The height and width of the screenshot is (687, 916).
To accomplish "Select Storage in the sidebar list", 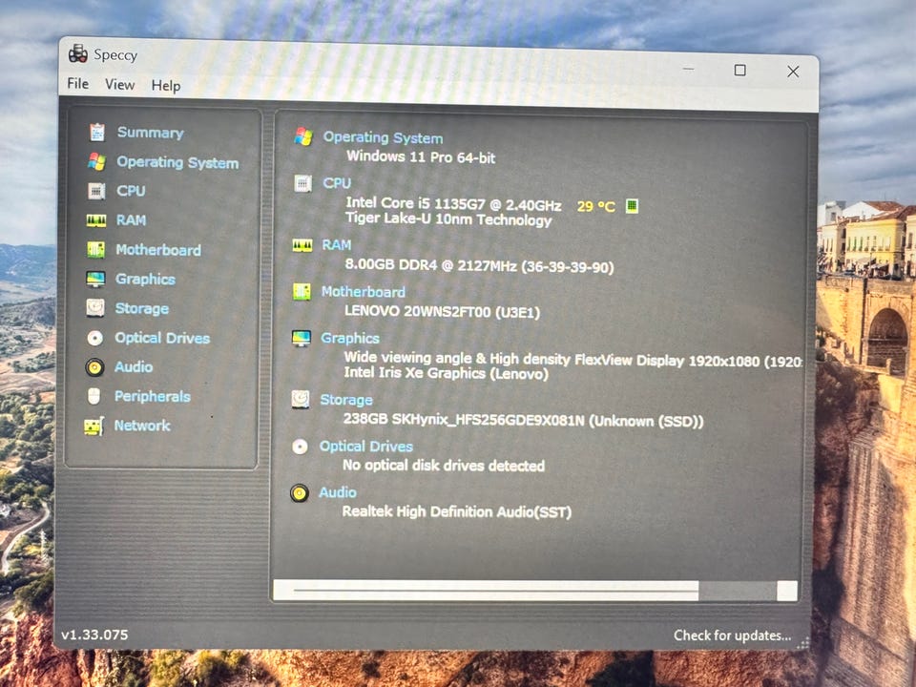I will tap(142, 308).
